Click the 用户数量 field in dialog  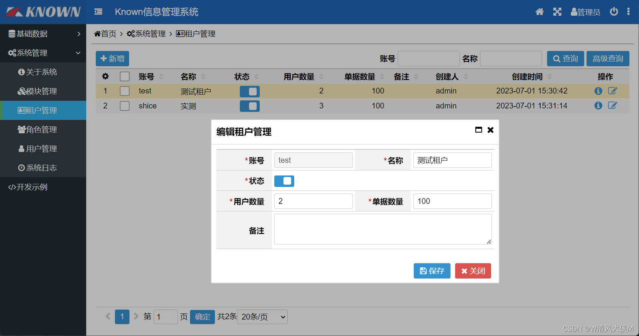[x=313, y=201]
